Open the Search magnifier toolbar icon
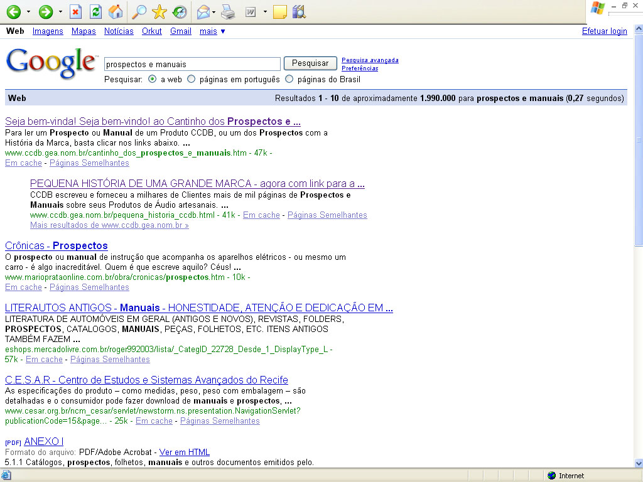This screenshot has height=482, width=643. [x=139, y=11]
